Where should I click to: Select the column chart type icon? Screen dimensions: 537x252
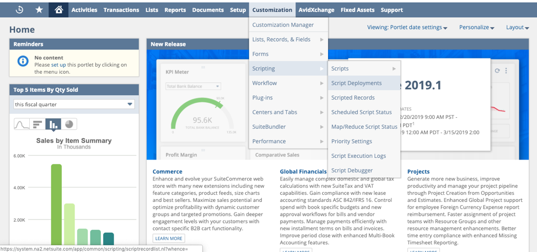pyautogui.click(x=53, y=124)
